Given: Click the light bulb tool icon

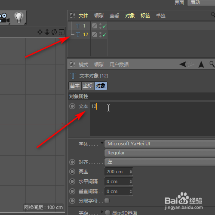Looking at the screenshot, I should click(19, 18).
